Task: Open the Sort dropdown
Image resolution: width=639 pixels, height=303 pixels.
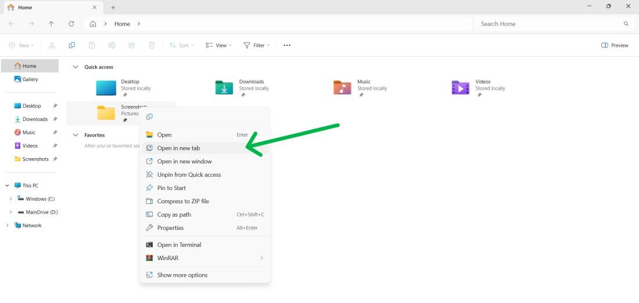Action: pyautogui.click(x=182, y=46)
